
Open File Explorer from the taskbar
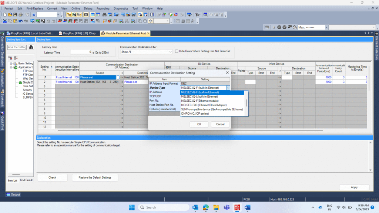coord(216,207)
